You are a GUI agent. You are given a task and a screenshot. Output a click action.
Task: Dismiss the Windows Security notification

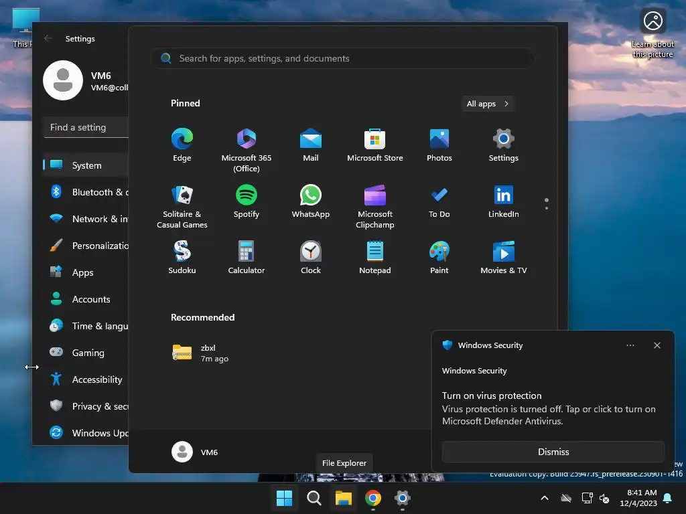[553, 452]
